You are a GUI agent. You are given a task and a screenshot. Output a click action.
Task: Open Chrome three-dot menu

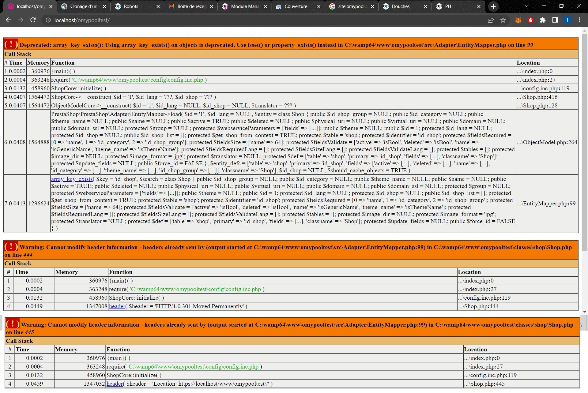tap(579, 20)
